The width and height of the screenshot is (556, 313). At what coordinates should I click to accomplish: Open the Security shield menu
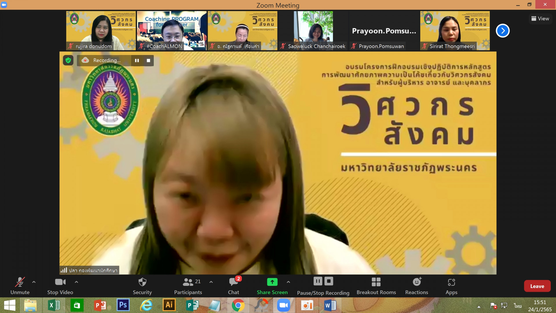click(142, 286)
